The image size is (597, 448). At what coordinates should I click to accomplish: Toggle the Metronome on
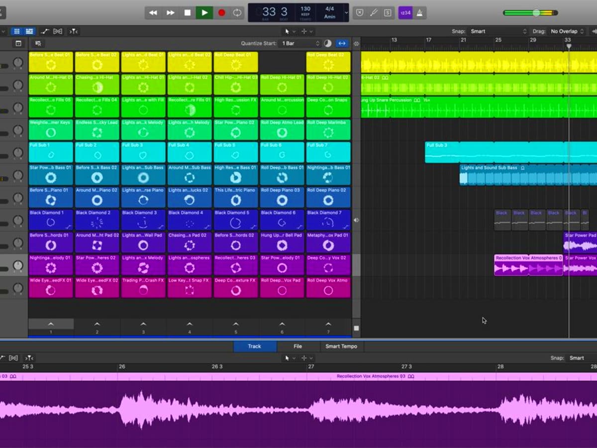[x=420, y=12]
